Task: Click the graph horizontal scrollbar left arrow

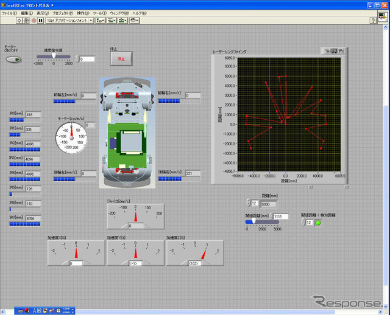Action: (x=310, y=187)
